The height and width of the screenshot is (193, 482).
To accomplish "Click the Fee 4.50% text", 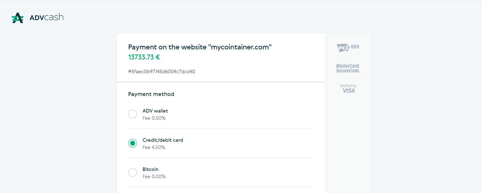I will pyautogui.click(x=154, y=147).
